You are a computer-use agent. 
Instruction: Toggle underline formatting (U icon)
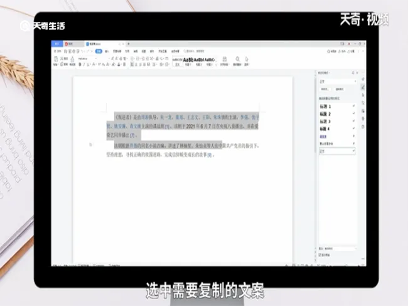[x=89, y=64]
